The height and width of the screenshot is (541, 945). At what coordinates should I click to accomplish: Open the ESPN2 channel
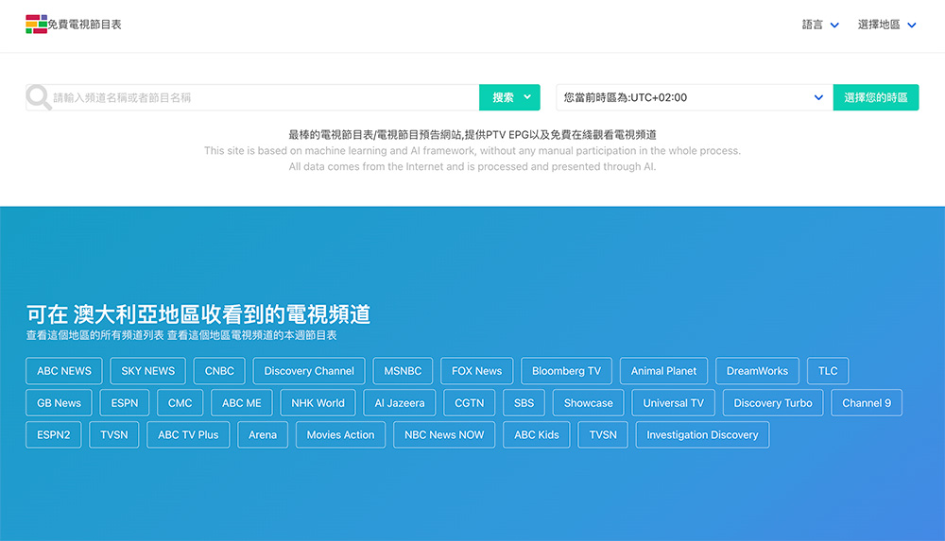54,434
